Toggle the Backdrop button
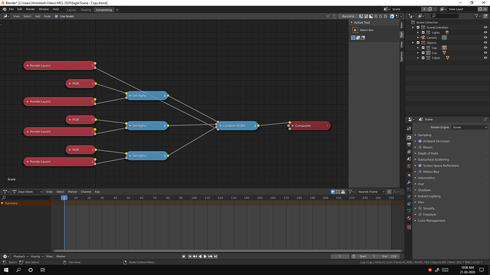This screenshot has width=490, height=275. click(348, 16)
